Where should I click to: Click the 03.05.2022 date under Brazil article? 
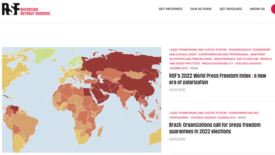tap(177, 139)
